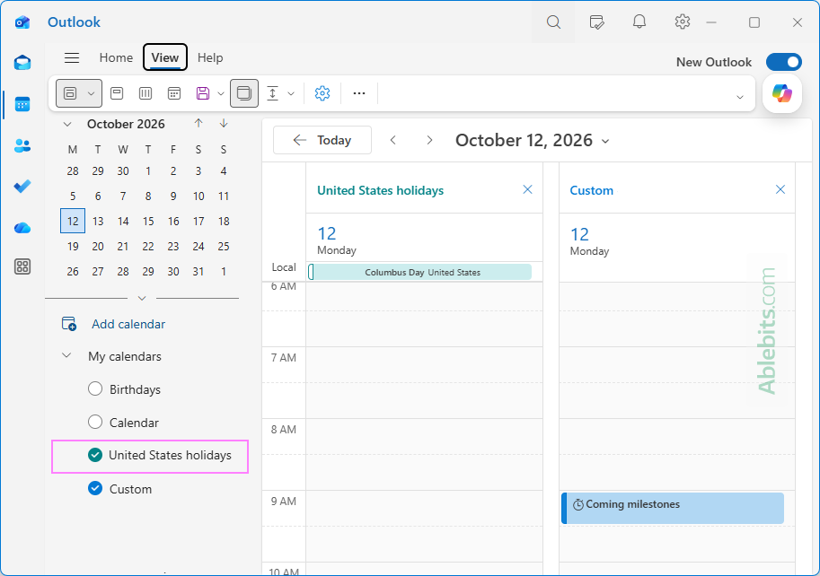Switch to single Day view icon

[117, 93]
